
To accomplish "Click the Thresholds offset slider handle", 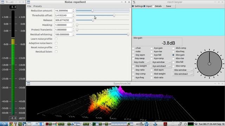I will click(114, 15).
